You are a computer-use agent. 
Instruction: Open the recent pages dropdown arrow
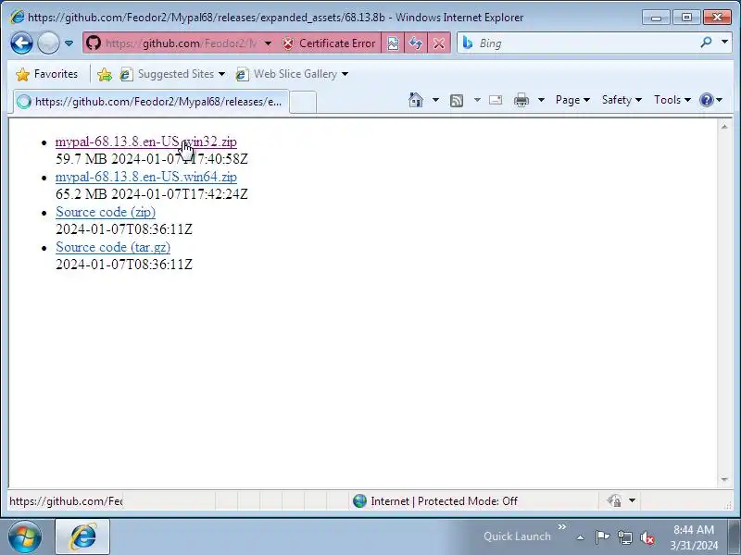point(69,43)
